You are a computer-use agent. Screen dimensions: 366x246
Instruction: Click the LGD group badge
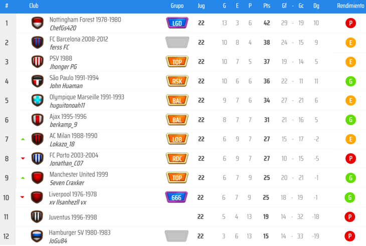coord(177,23)
